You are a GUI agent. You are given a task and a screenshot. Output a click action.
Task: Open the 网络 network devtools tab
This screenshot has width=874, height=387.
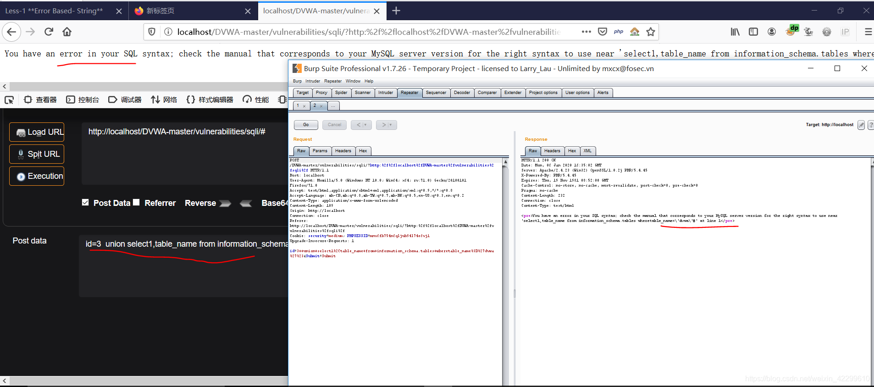pos(164,100)
